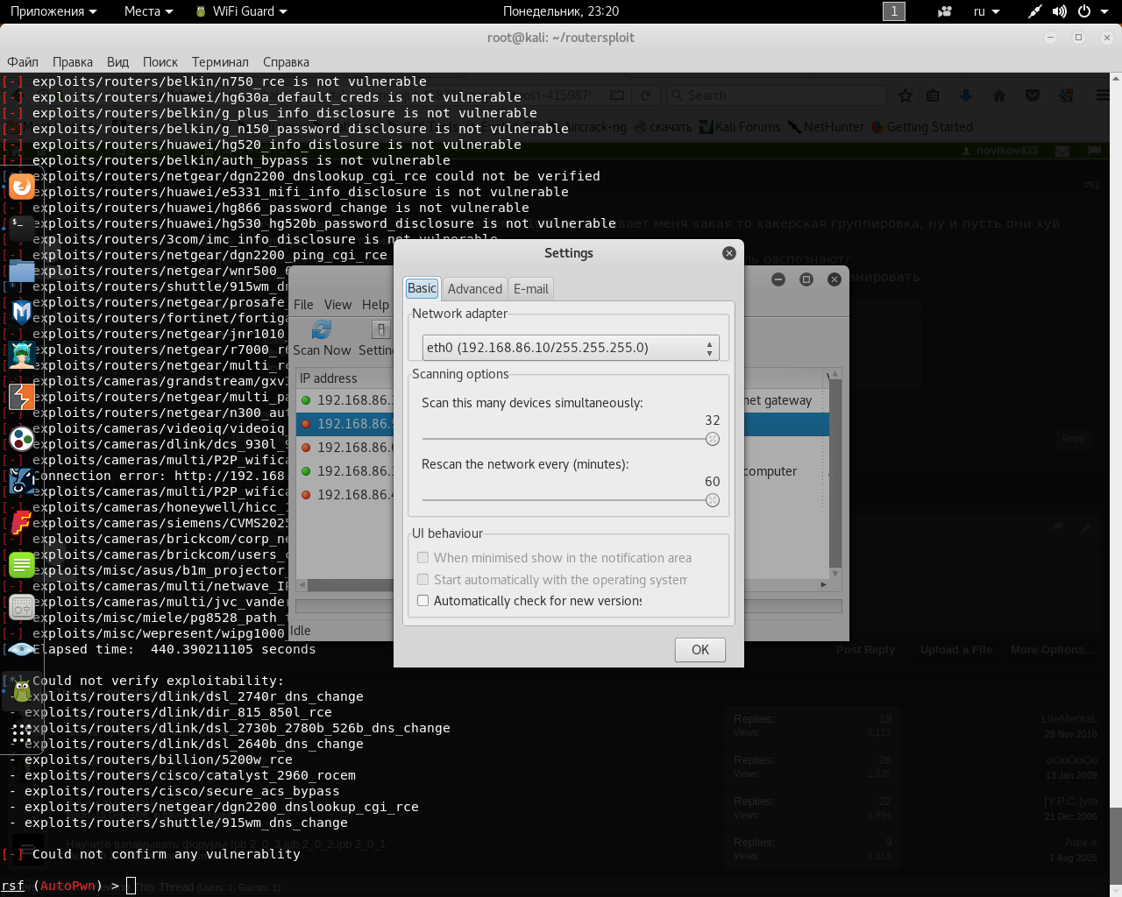Toggle Start automatically with operating system
Image resolution: width=1122 pixels, height=897 pixels.
(x=423, y=580)
